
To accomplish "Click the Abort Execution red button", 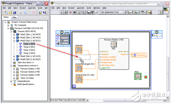I will click(71, 12).
